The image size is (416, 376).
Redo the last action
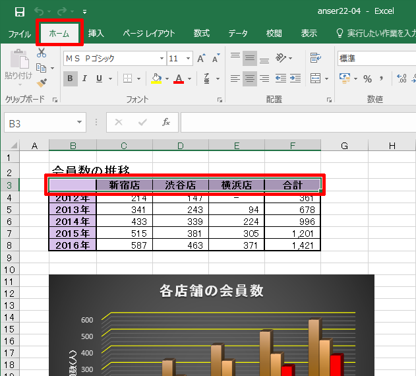(x=62, y=11)
